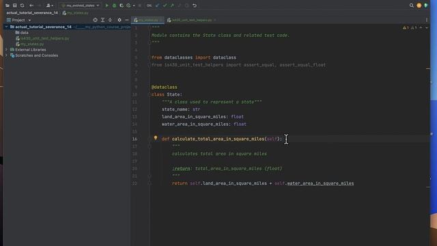Open editor tabs three-dot menu
The image size is (437, 246).
pyautogui.click(x=427, y=20)
